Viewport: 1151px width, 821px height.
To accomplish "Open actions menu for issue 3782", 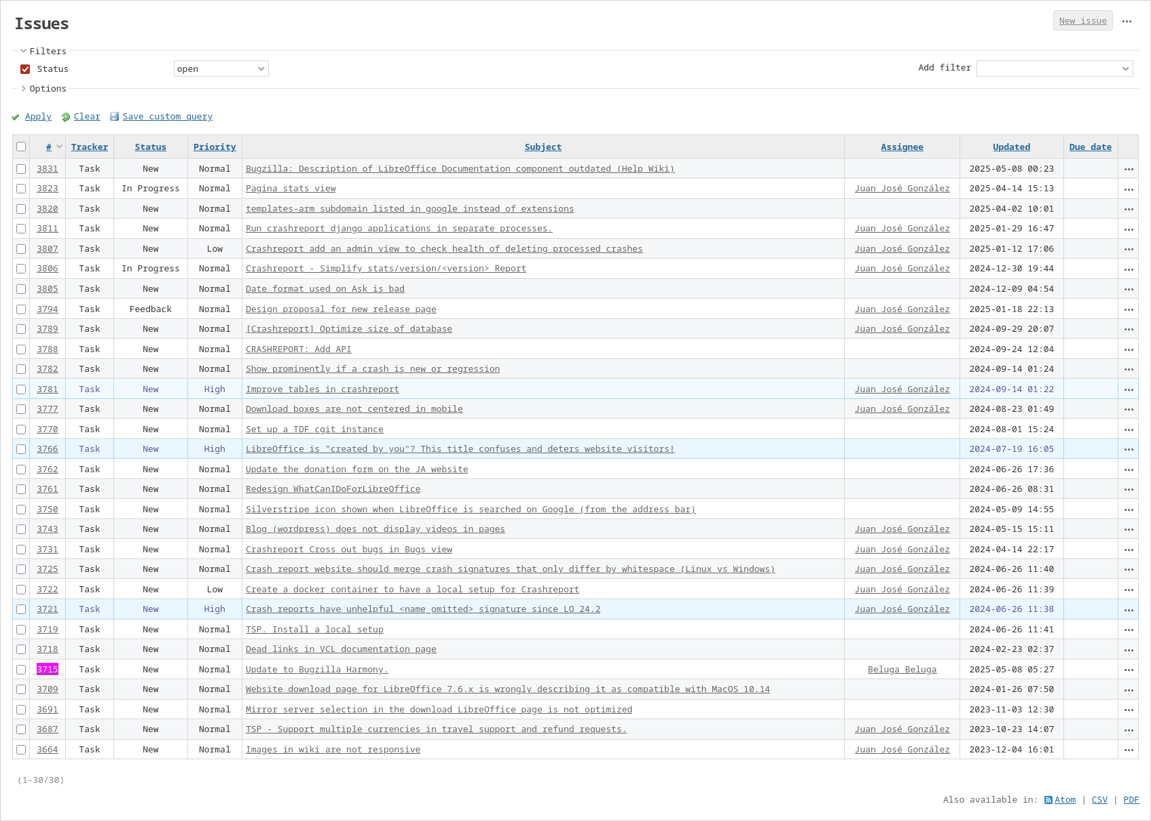I will pyautogui.click(x=1129, y=369).
